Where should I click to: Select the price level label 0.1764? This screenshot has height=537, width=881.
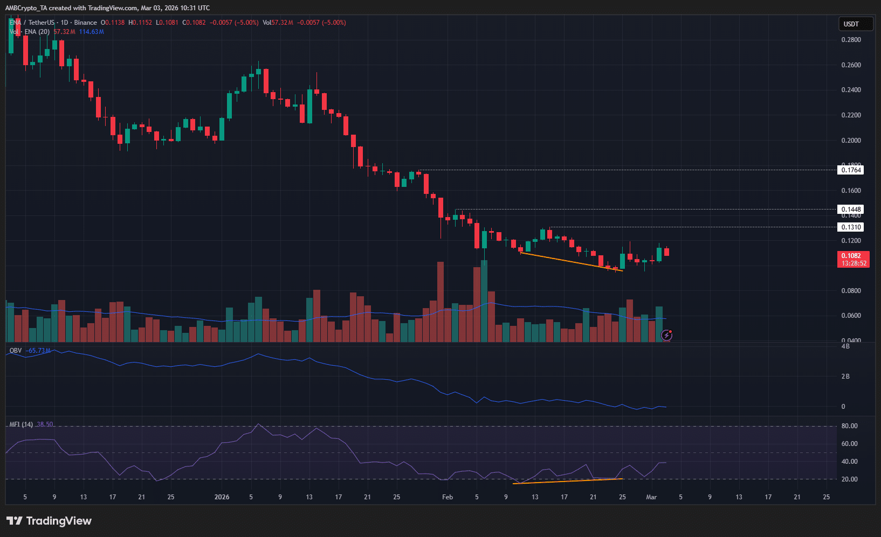click(x=851, y=170)
